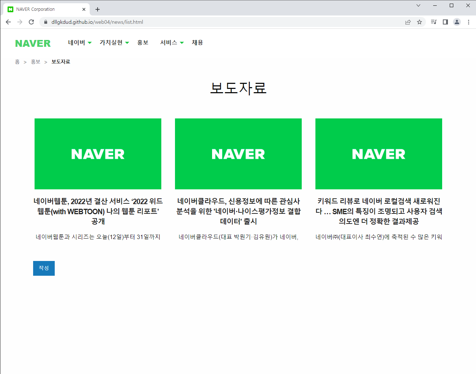Click the side panel icon in the toolbar
476x374 pixels.
coord(445,22)
